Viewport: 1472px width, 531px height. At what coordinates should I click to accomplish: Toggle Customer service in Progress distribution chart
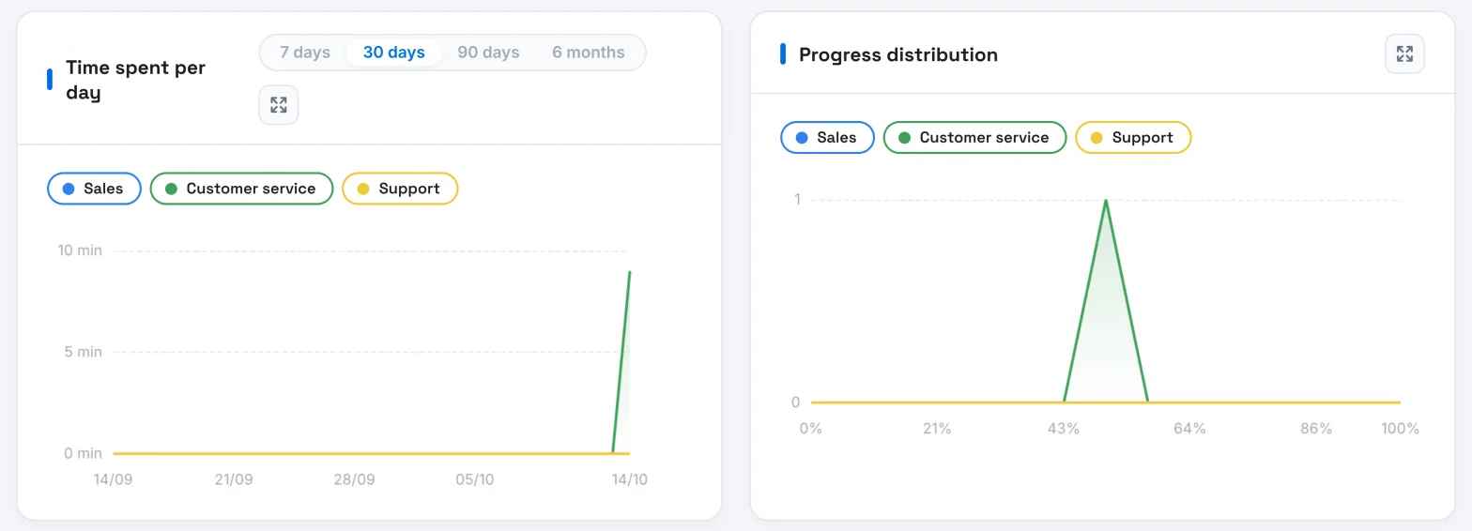point(975,137)
